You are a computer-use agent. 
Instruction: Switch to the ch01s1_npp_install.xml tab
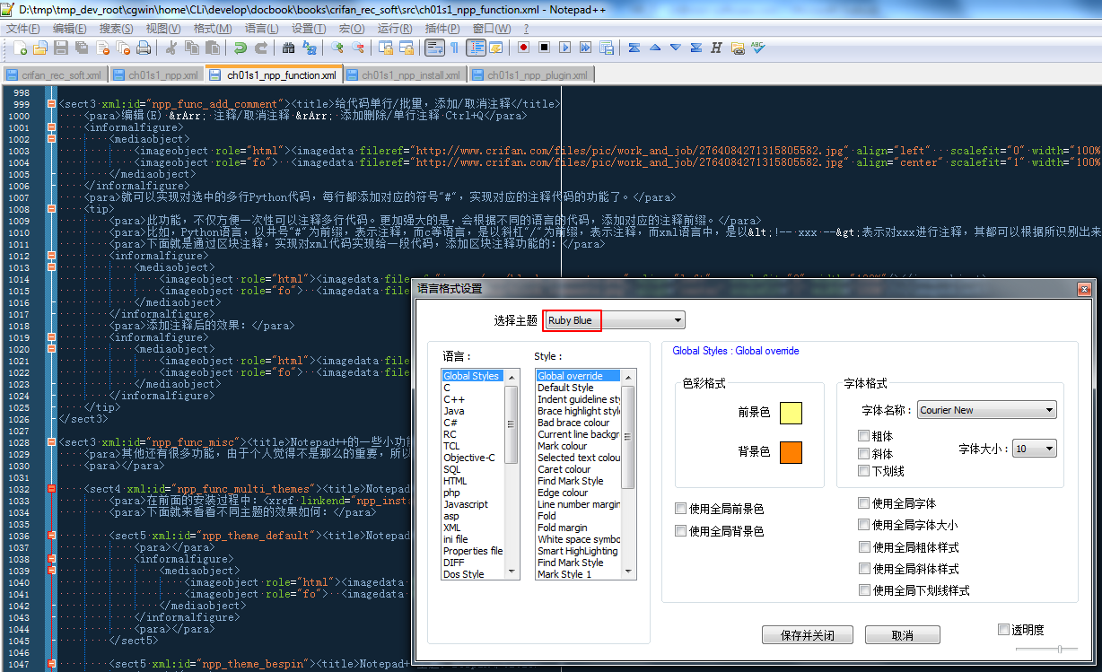405,75
